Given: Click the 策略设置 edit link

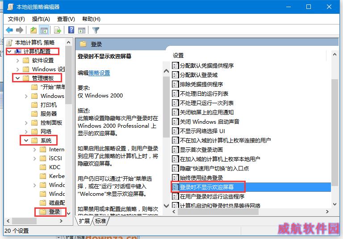Looking at the screenshot, I should tap(99, 73).
